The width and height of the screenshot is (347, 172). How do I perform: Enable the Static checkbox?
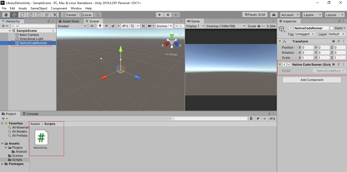(332, 28)
